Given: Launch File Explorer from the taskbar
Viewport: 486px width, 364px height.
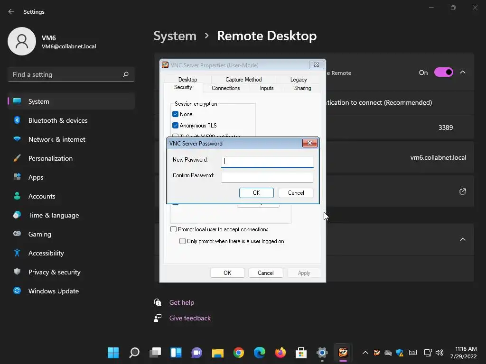Looking at the screenshot, I should (217, 353).
